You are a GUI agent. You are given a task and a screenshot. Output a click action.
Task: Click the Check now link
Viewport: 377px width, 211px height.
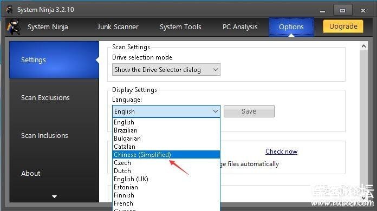[x=281, y=151]
